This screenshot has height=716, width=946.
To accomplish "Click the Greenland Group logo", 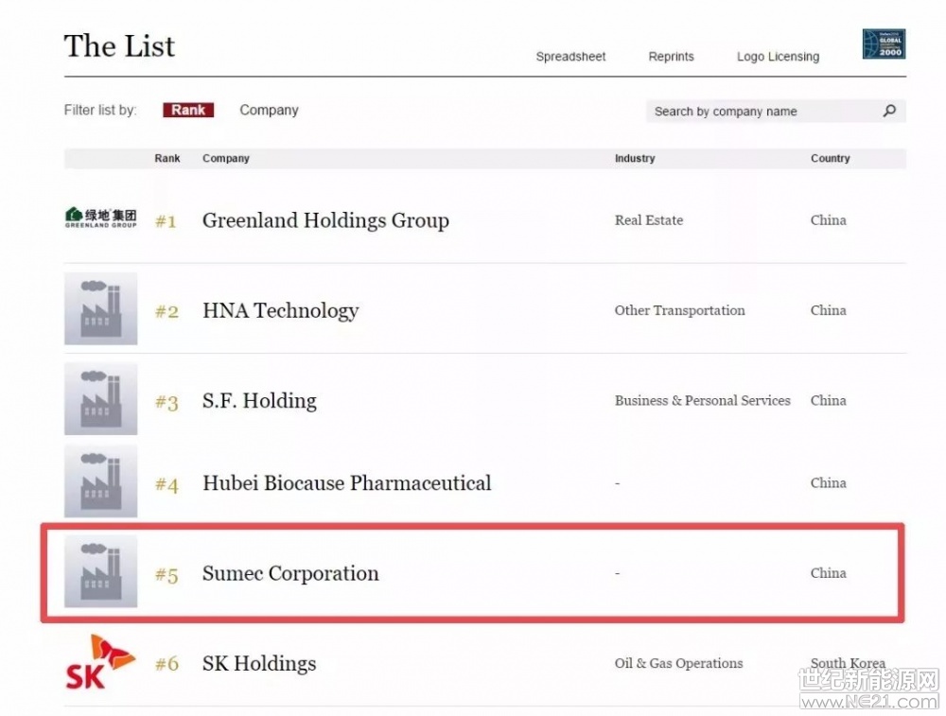I will pos(100,218).
